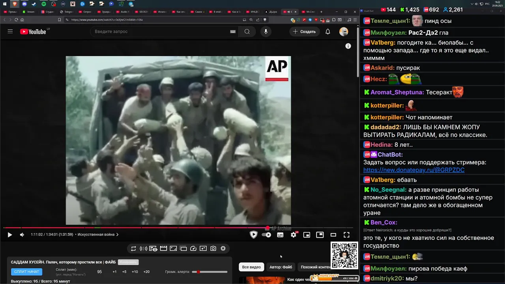Viewport: 505px width, 284px height.
Task: Run search with the magnifier button
Action: pyautogui.click(x=247, y=32)
